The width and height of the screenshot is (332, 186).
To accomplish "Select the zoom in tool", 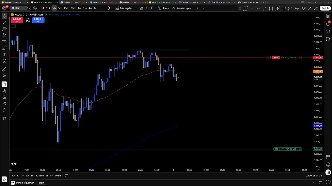I will [x=4, y=76].
